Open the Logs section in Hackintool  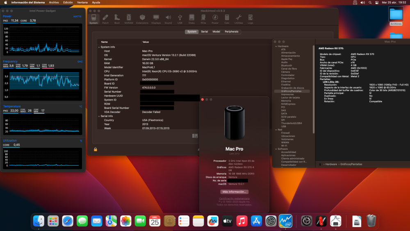pyautogui.click(x=250, y=19)
